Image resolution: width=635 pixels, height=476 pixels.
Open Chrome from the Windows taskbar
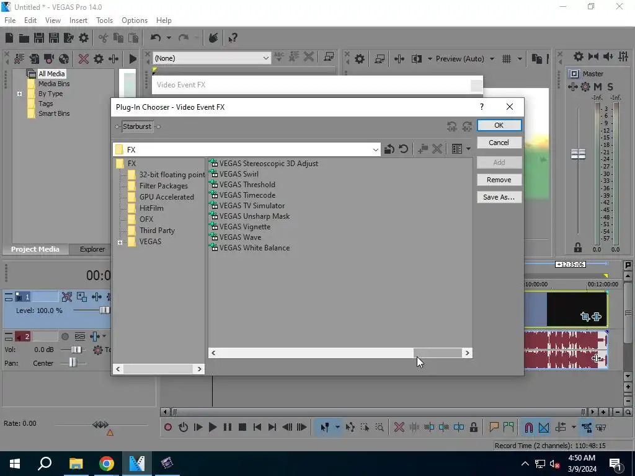pos(107,463)
